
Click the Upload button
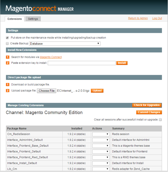97,91
